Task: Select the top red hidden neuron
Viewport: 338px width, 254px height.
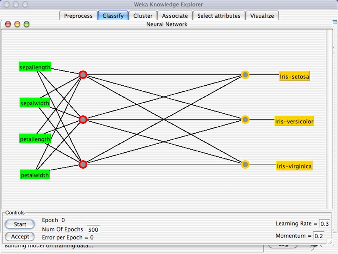Action: 83,75
